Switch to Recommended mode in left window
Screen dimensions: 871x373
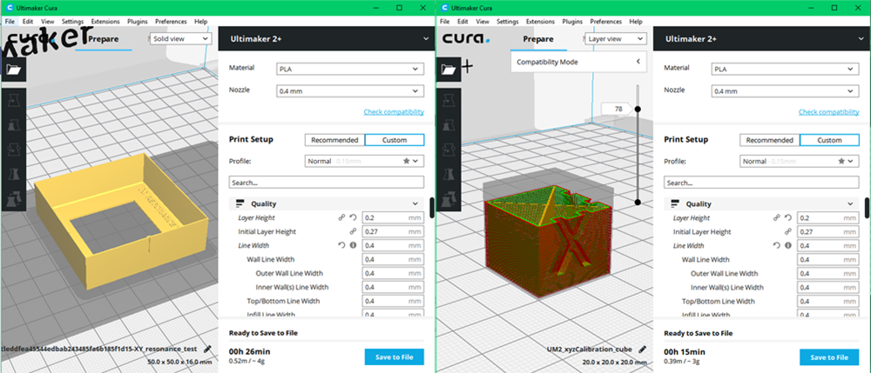click(x=335, y=140)
